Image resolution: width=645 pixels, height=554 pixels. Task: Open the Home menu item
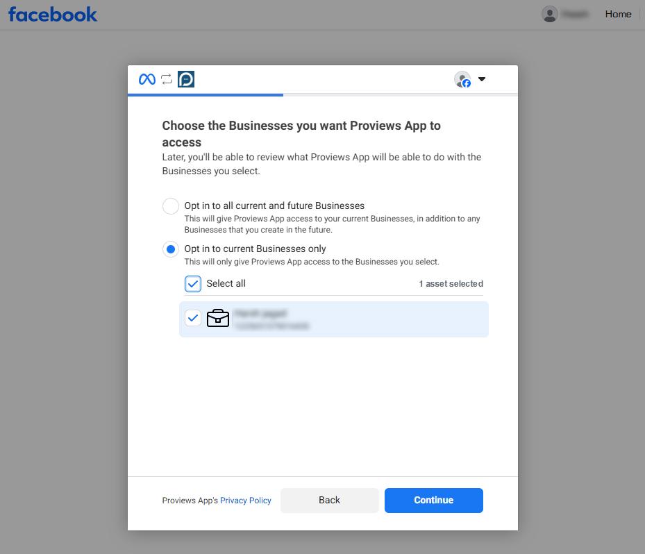pyautogui.click(x=618, y=14)
